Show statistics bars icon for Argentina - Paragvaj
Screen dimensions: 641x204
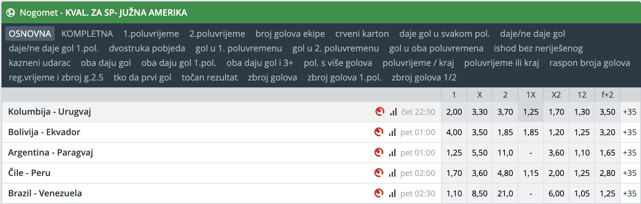click(x=392, y=153)
